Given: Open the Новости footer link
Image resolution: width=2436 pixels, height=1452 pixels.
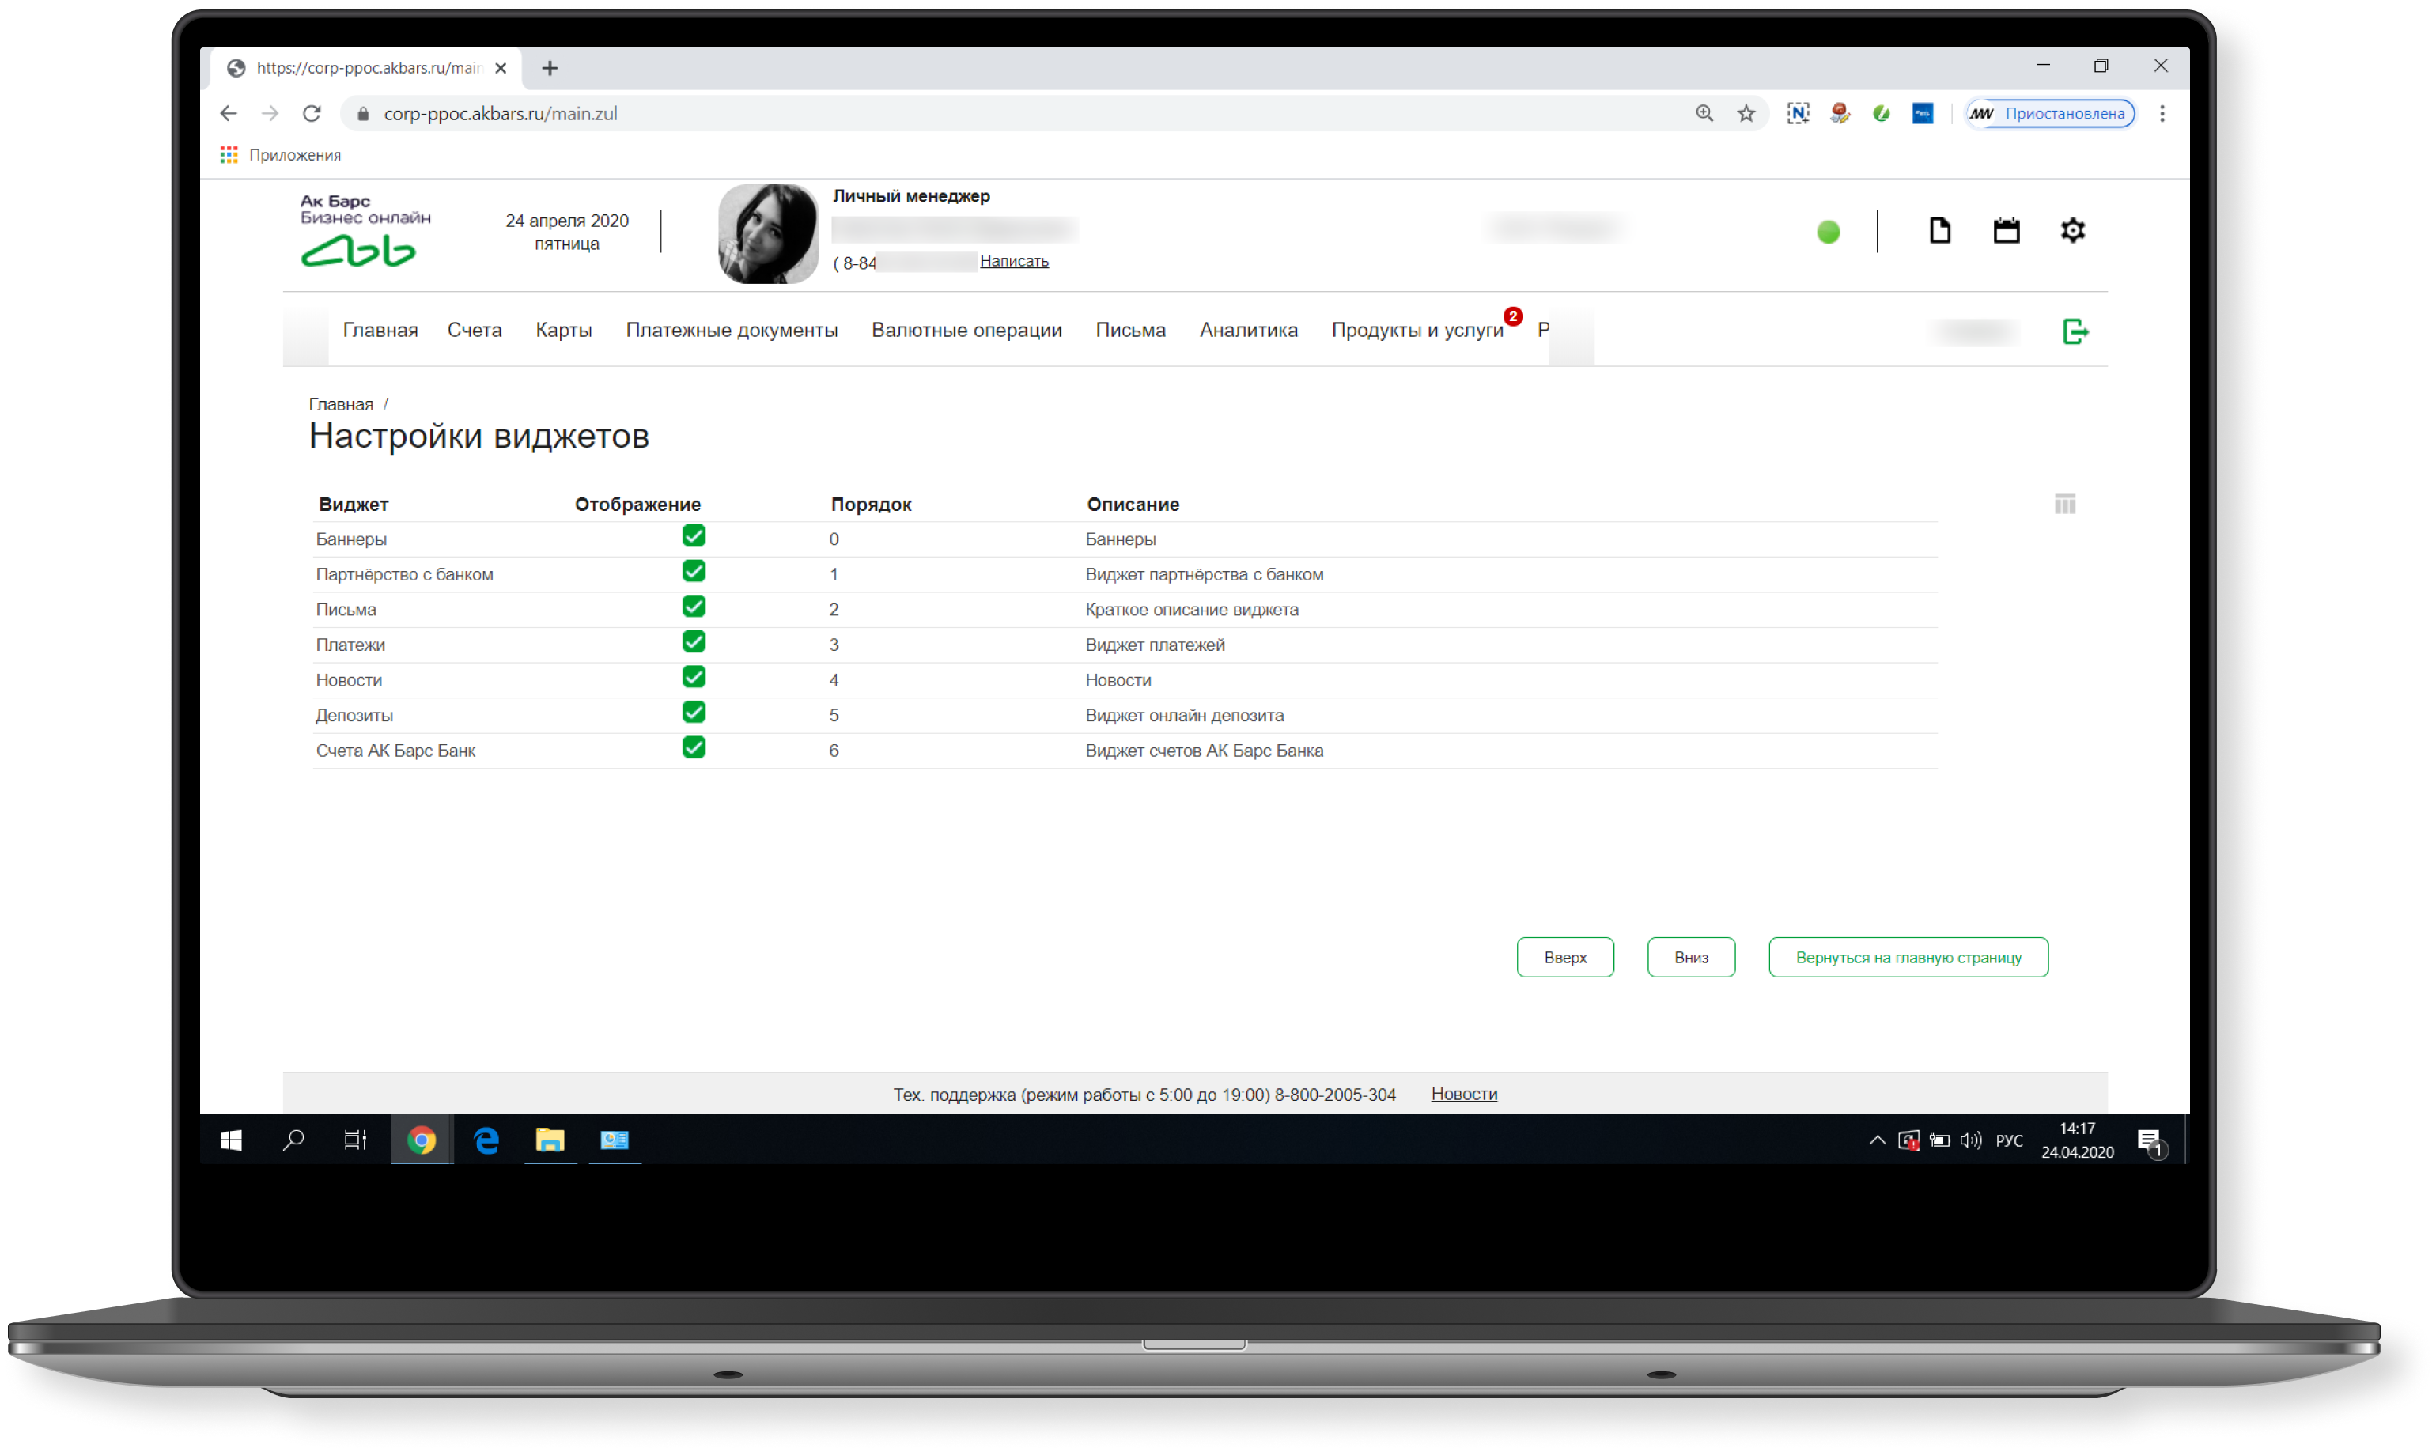Looking at the screenshot, I should pyautogui.click(x=1463, y=1094).
